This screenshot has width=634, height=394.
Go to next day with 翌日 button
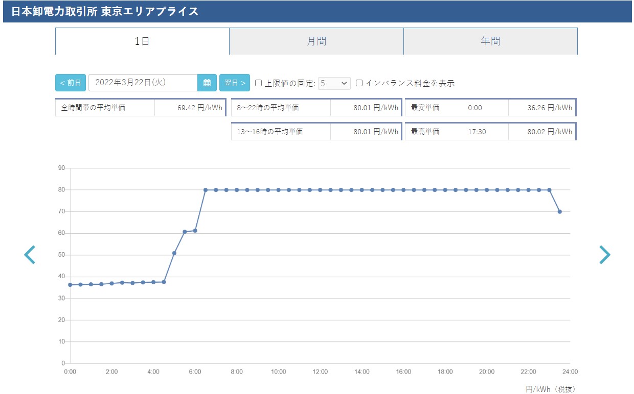(235, 83)
